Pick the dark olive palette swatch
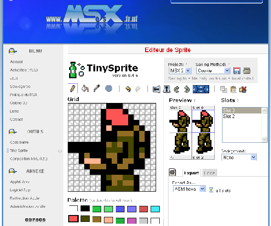Viewport: 271px width, 226px height. pos(85,219)
